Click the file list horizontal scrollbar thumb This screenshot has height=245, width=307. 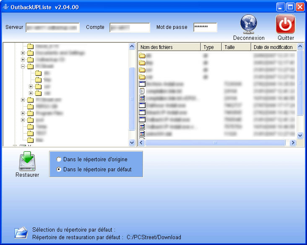click(x=215, y=142)
